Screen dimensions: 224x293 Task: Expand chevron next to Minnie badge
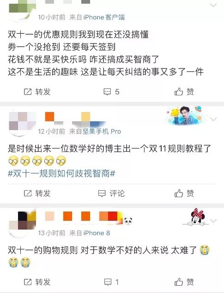[213, 221]
